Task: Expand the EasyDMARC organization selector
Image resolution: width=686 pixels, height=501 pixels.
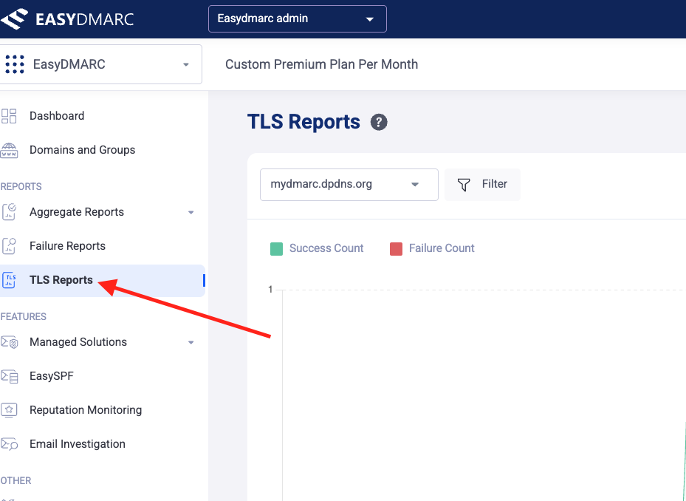Action: [100, 64]
